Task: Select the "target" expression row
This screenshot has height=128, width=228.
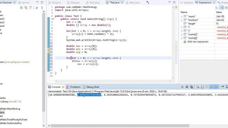Action: [204, 23]
